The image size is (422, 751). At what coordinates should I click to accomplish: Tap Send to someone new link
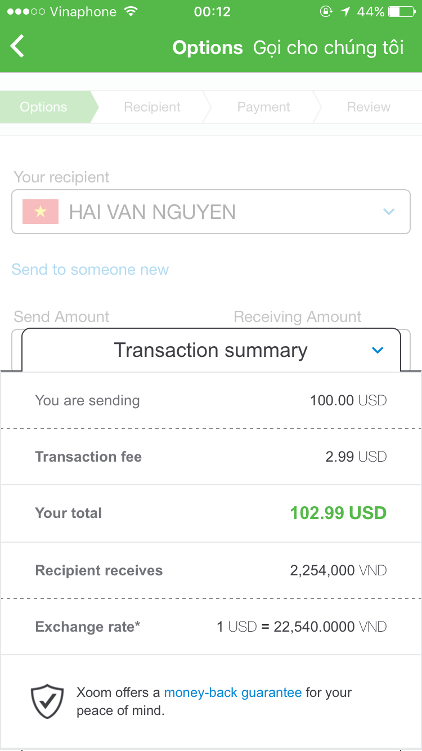tap(90, 270)
